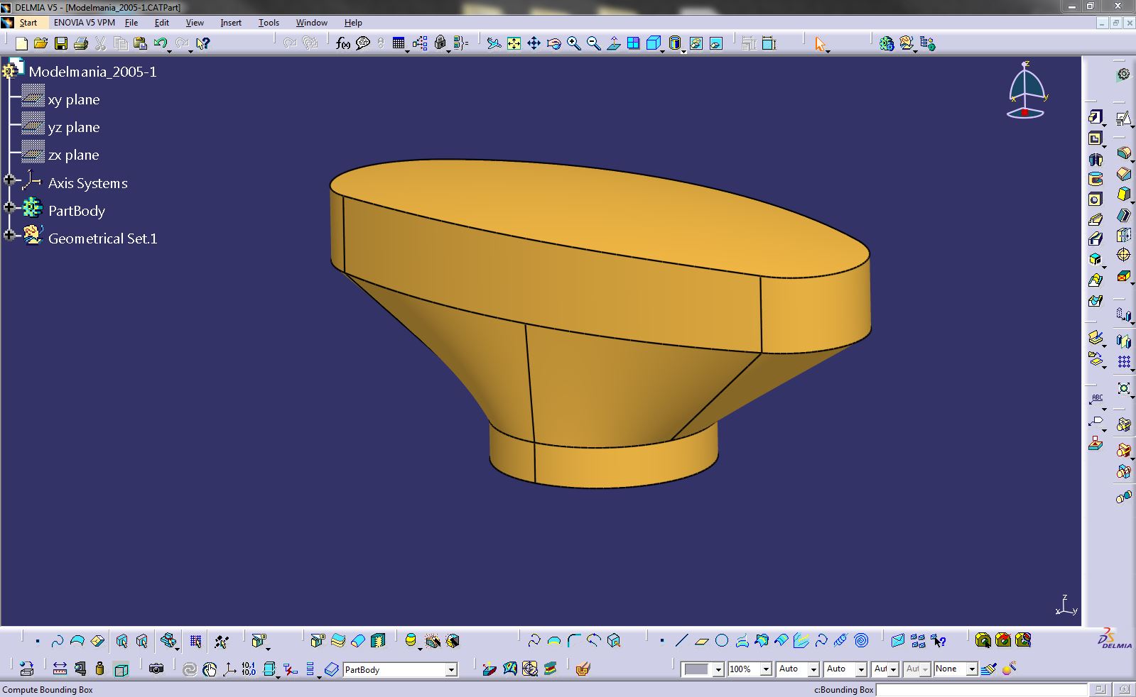This screenshot has height=697, width=1136.
Task: Click the Circle tool in bottom toolbar
Action: coord(722,641)
